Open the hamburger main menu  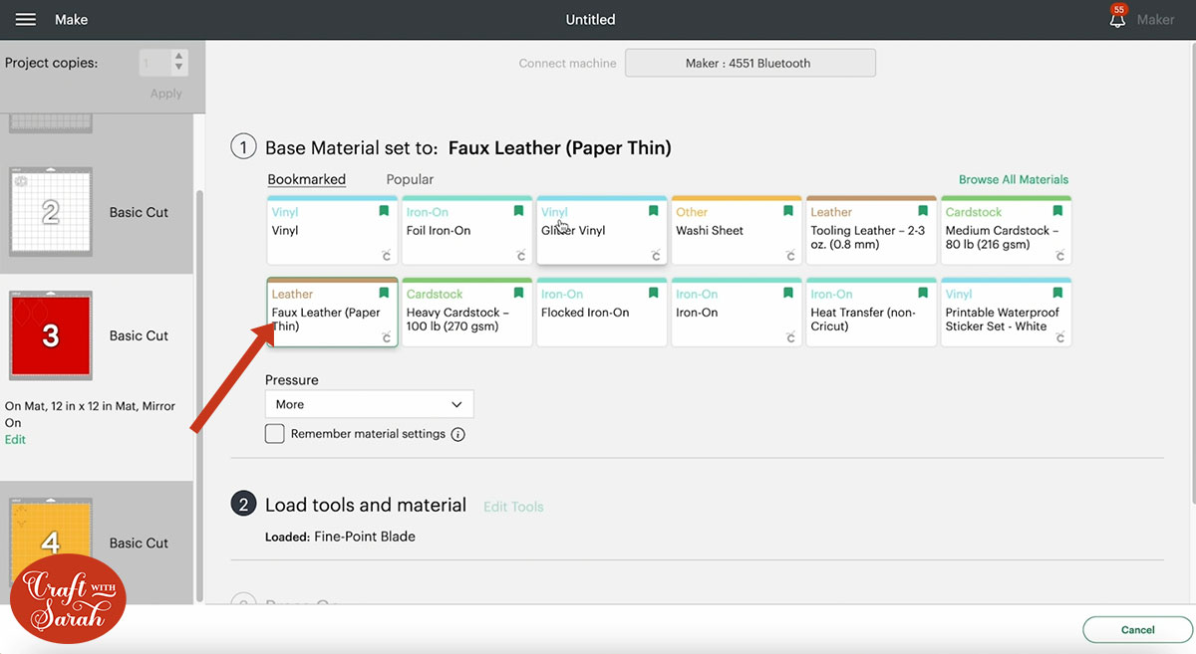pyautogui.click(x=26, y=20)
